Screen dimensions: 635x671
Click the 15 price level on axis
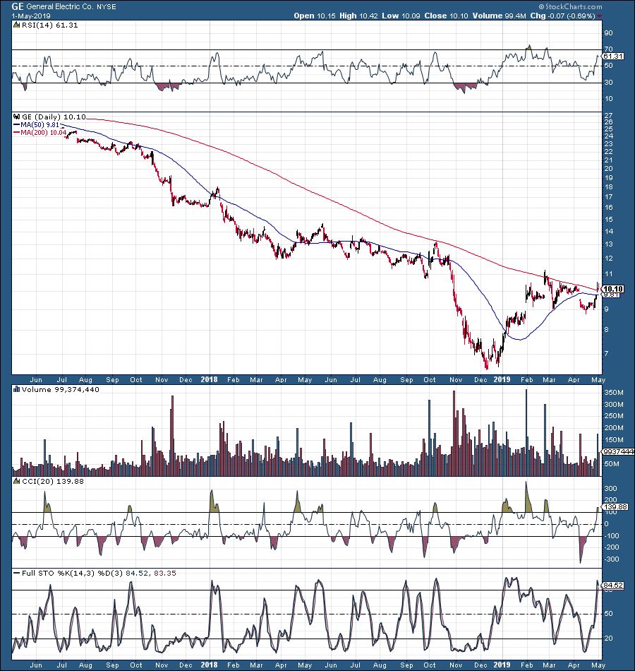point(608,220)
